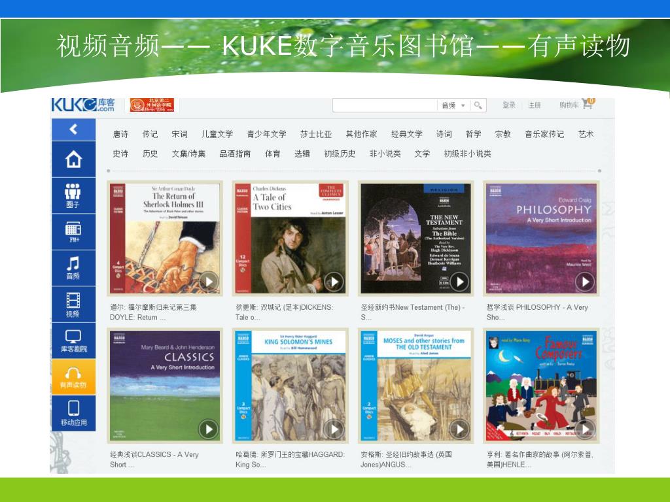Select the 历史 category
Image resolution: width=670 pixels, height=502 pixels.
pyautogui.click(x=150, y=154)
